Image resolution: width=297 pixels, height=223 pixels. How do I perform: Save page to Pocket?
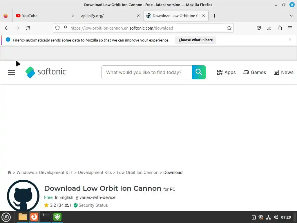coord(258,28)
